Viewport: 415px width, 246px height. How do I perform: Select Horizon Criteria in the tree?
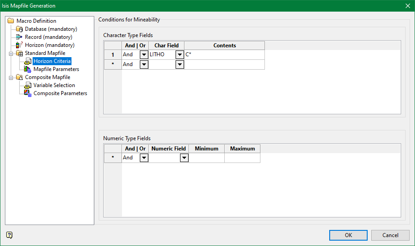point(52,61)
